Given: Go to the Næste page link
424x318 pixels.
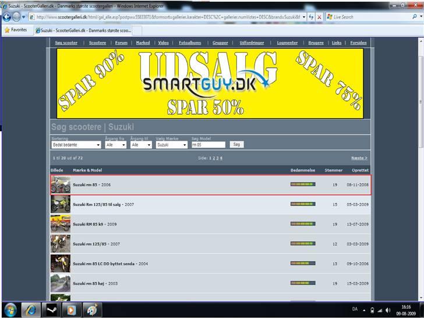Looking at the screenshot, I should 359,158.
